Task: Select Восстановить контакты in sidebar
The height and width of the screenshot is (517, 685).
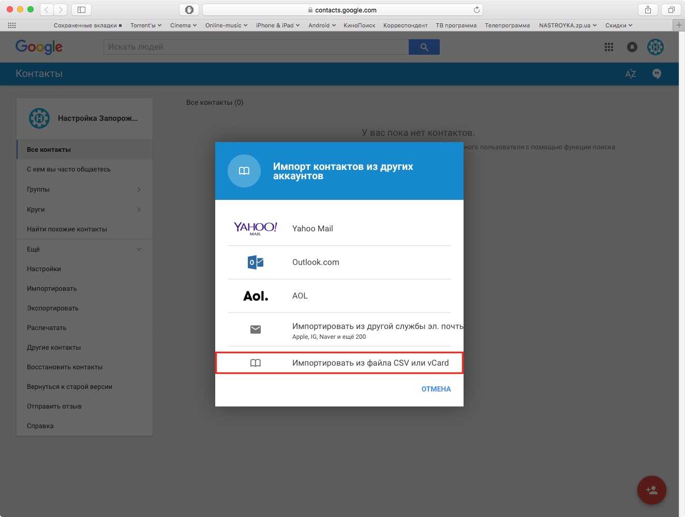Action: click(x=65, y=367)
